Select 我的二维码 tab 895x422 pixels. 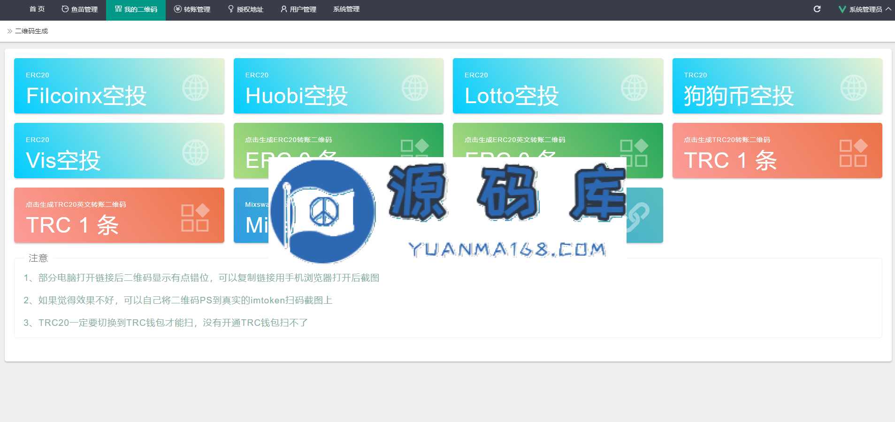point(136,9)
